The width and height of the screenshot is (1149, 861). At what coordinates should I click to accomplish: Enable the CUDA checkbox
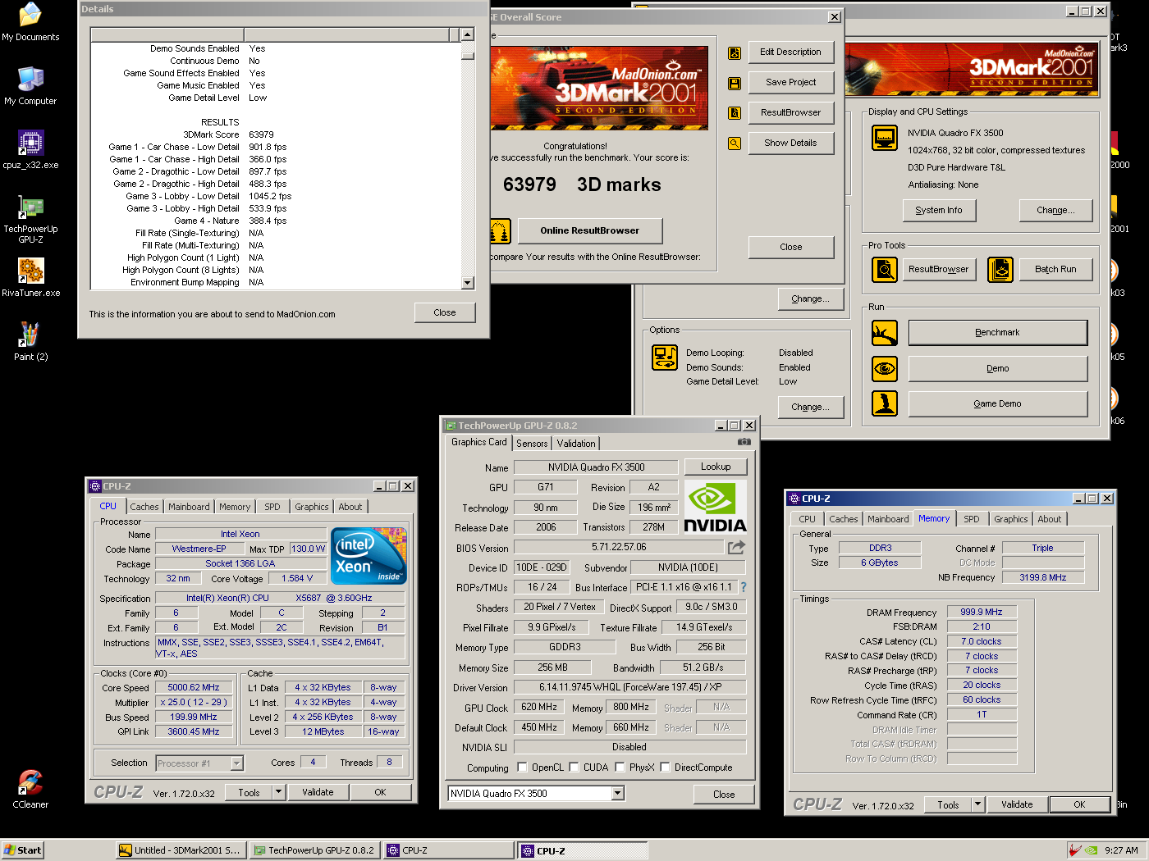tap(574, 768)
